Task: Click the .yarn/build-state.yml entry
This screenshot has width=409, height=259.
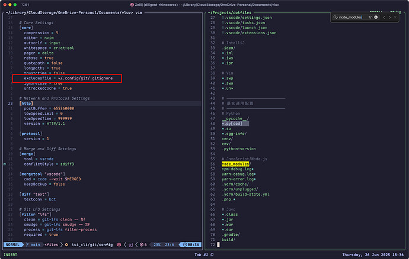Action: 246,194
